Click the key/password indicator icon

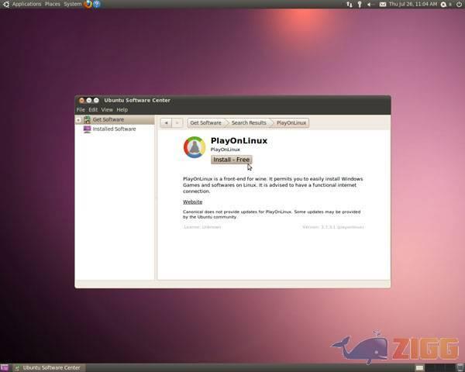pos(360,4)
